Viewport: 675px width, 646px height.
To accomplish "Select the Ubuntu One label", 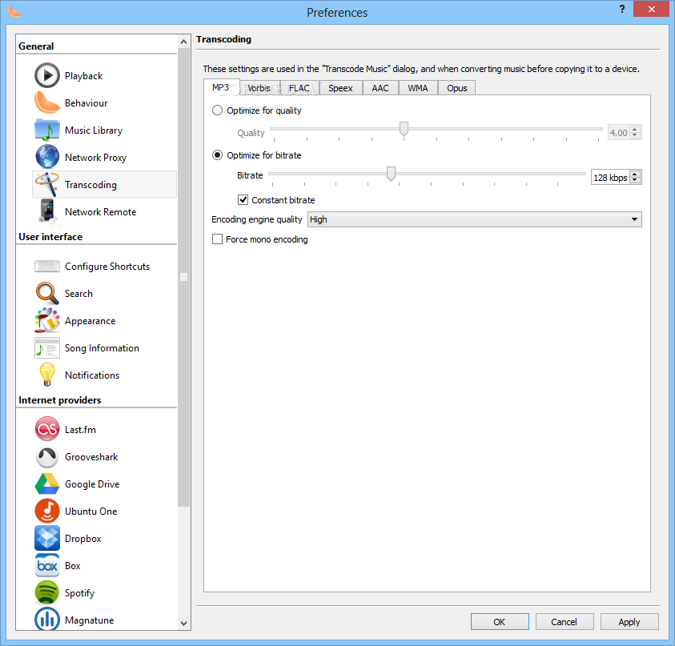I will click(90, 512).
